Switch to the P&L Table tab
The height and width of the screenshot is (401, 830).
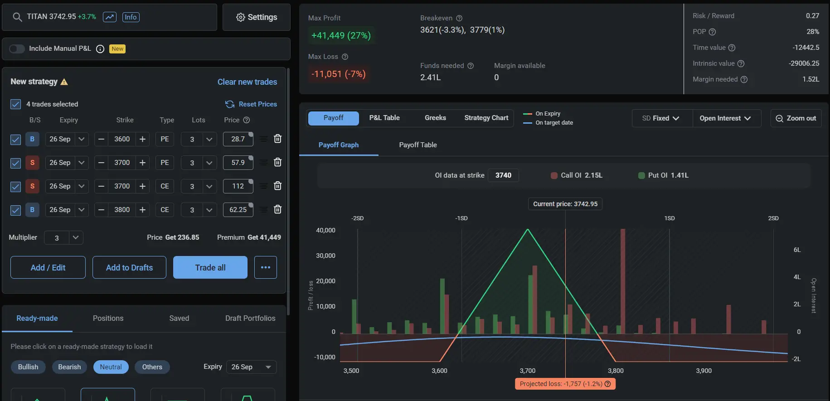point(384,118)
